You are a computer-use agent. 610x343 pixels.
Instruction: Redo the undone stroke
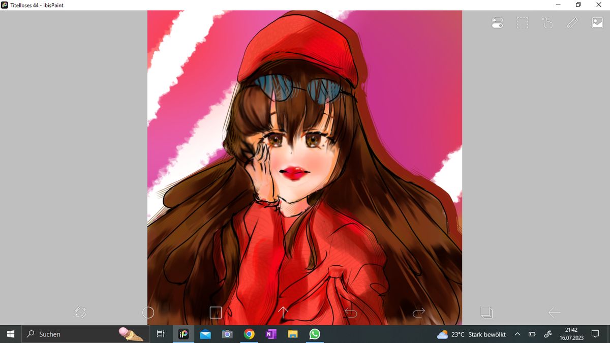pos(419,312)
